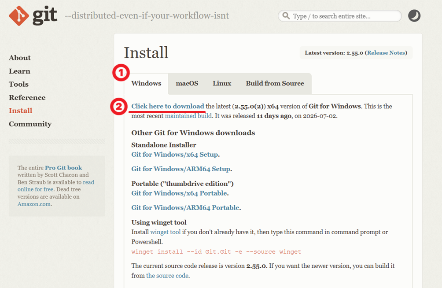Click the 'Standalone Installer' heading
This screenshot has height=288, width=442.
tap(164, 145)
